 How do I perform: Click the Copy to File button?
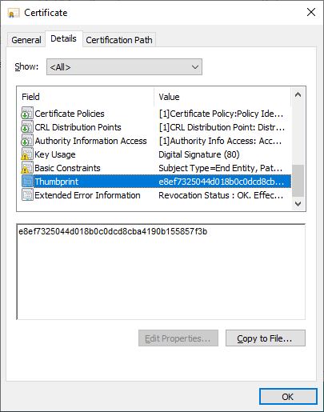(x=266, y=338)
